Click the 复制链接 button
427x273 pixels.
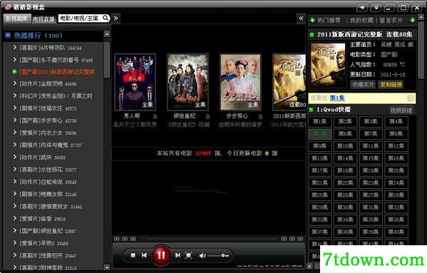tap(391, 84)
